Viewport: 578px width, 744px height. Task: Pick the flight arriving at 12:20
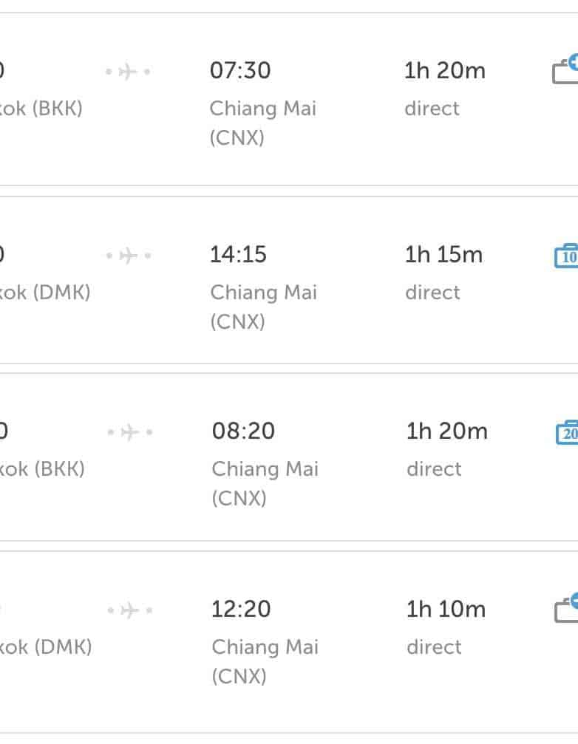[x=241, y=610]
